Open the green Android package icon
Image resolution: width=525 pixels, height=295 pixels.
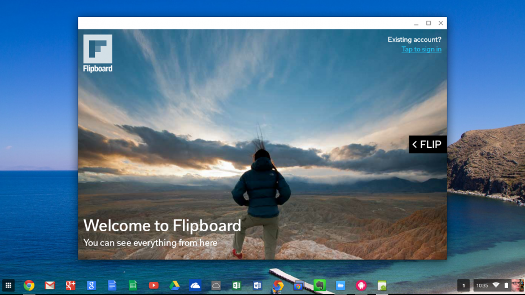tap(382, 285)
